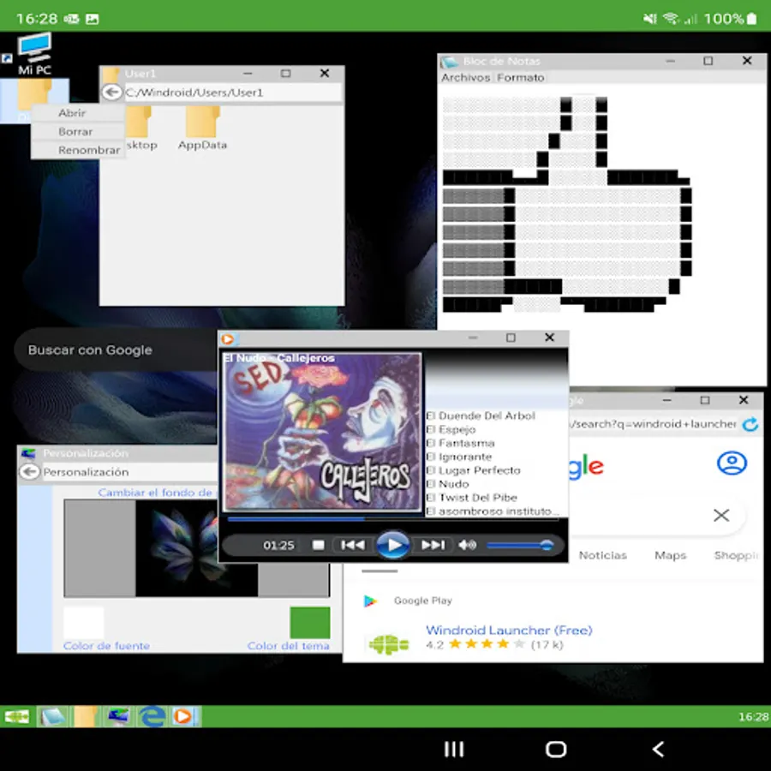Screen dimensions: 771x771
Task: Skip to the next track
Action: (x=433, y=545)
